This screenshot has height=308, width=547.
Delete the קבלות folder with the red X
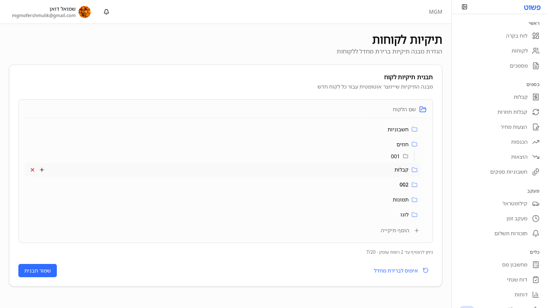(32, 170)
